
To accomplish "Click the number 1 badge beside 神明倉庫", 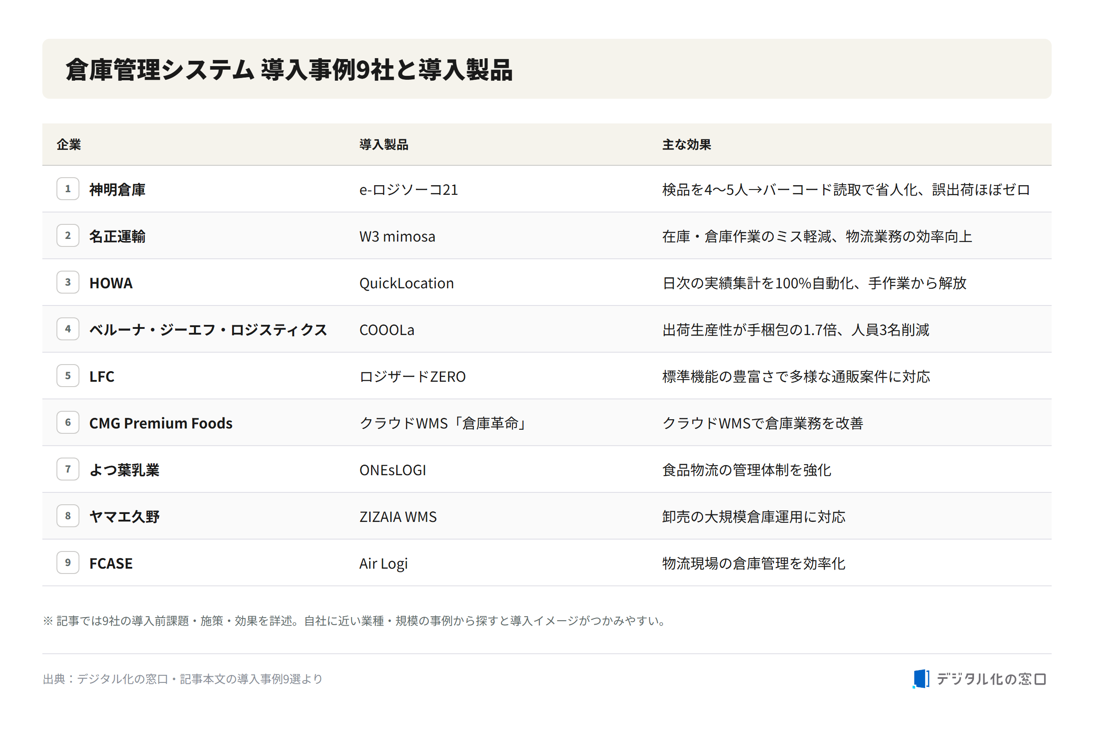I will 68,189.
